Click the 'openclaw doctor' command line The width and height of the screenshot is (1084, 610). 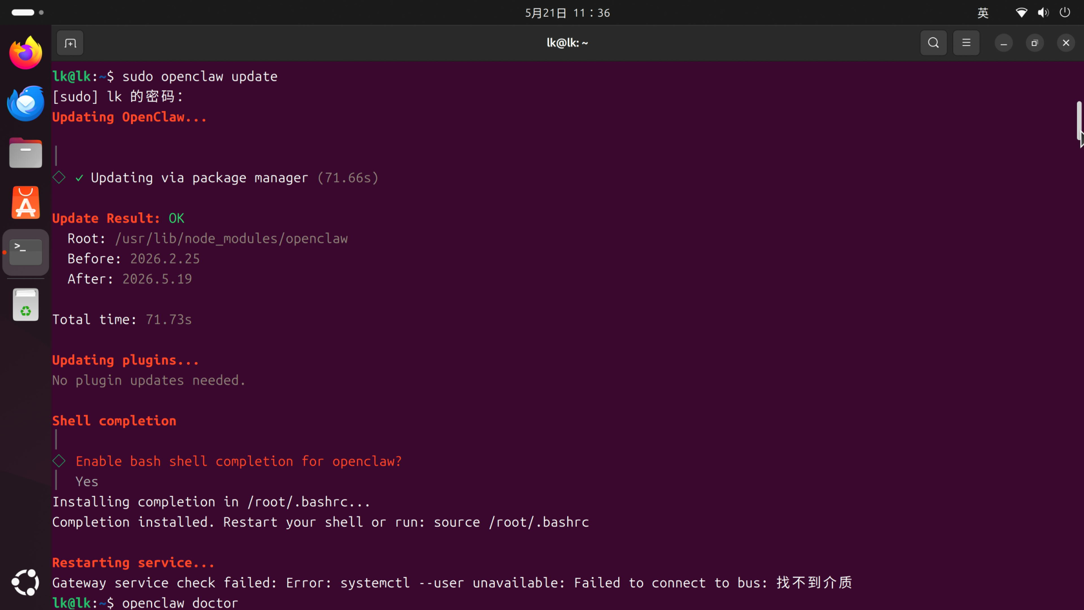point(180,603)
